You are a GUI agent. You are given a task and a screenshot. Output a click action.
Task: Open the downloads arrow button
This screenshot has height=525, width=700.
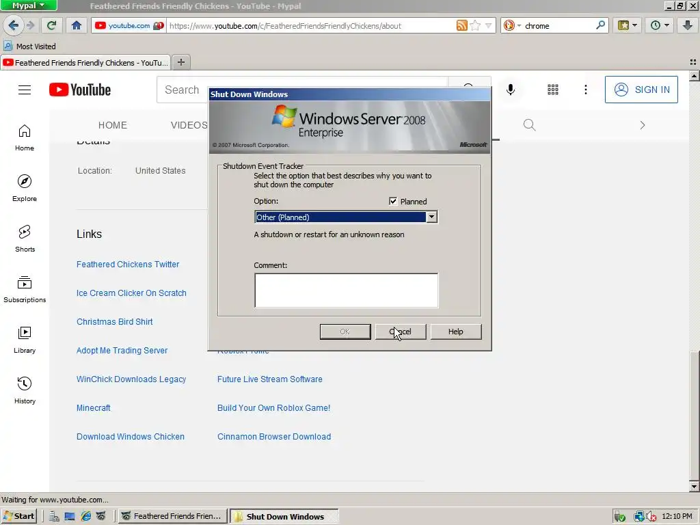pyautogui.click(x=688, y=25)
